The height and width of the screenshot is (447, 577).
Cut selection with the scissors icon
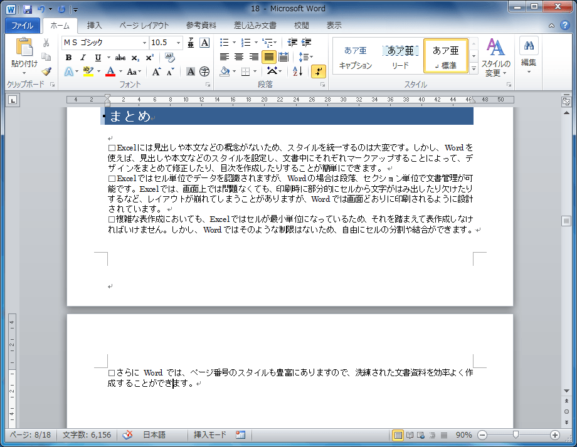point(46,43)
